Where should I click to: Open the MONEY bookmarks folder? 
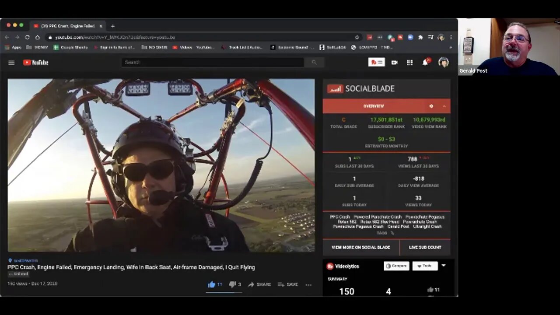coord(37,47)
